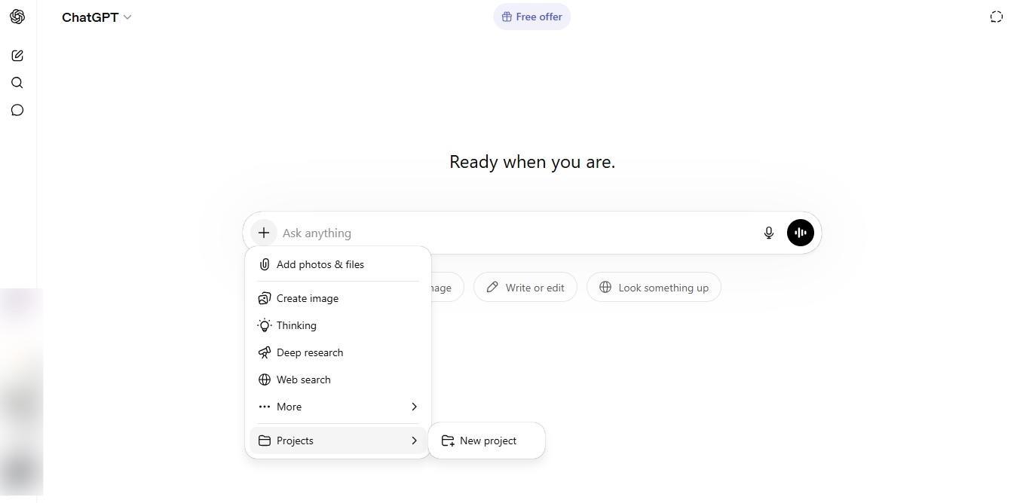Choose Deep research from the menu

338,352
